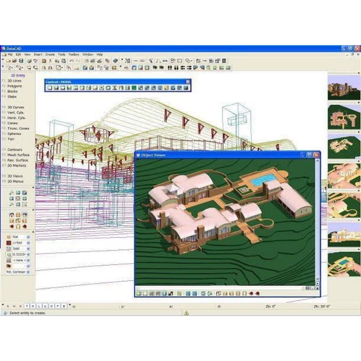This screenshot has width=361, height=361.
Task: Click the zoom-in magnifier atop the navigation pad
Action: coord(12,193)
